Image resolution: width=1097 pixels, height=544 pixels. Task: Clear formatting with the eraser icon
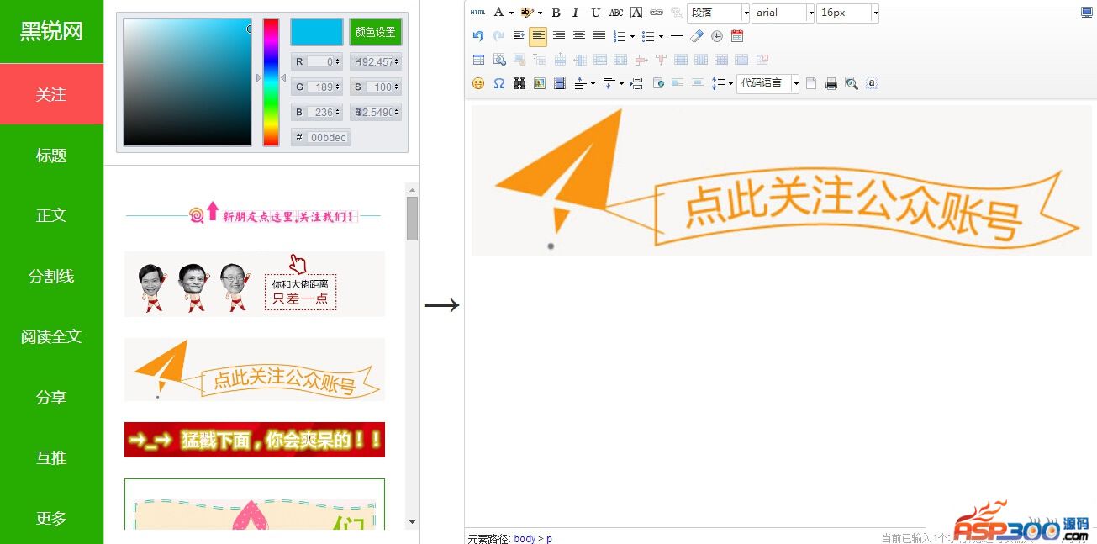(697, 36)
